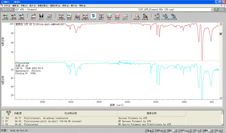Click the spectrum pane scroll down arrow
The image size is (226, 133).
pos(221,98)
